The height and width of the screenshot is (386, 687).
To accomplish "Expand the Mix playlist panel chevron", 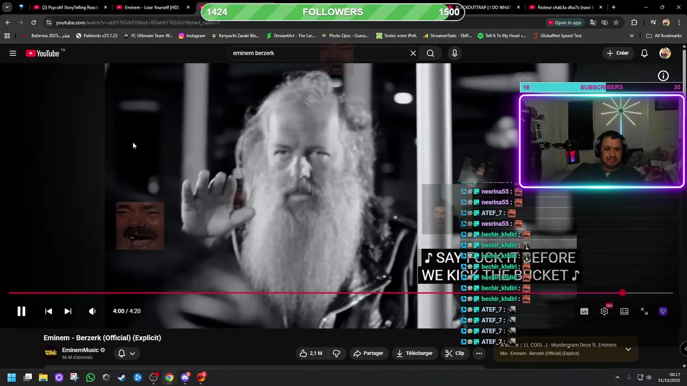I will tap(628, 350).
